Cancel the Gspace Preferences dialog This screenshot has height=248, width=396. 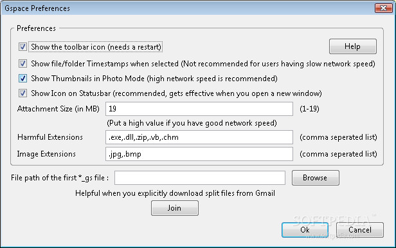coord(360,230)
